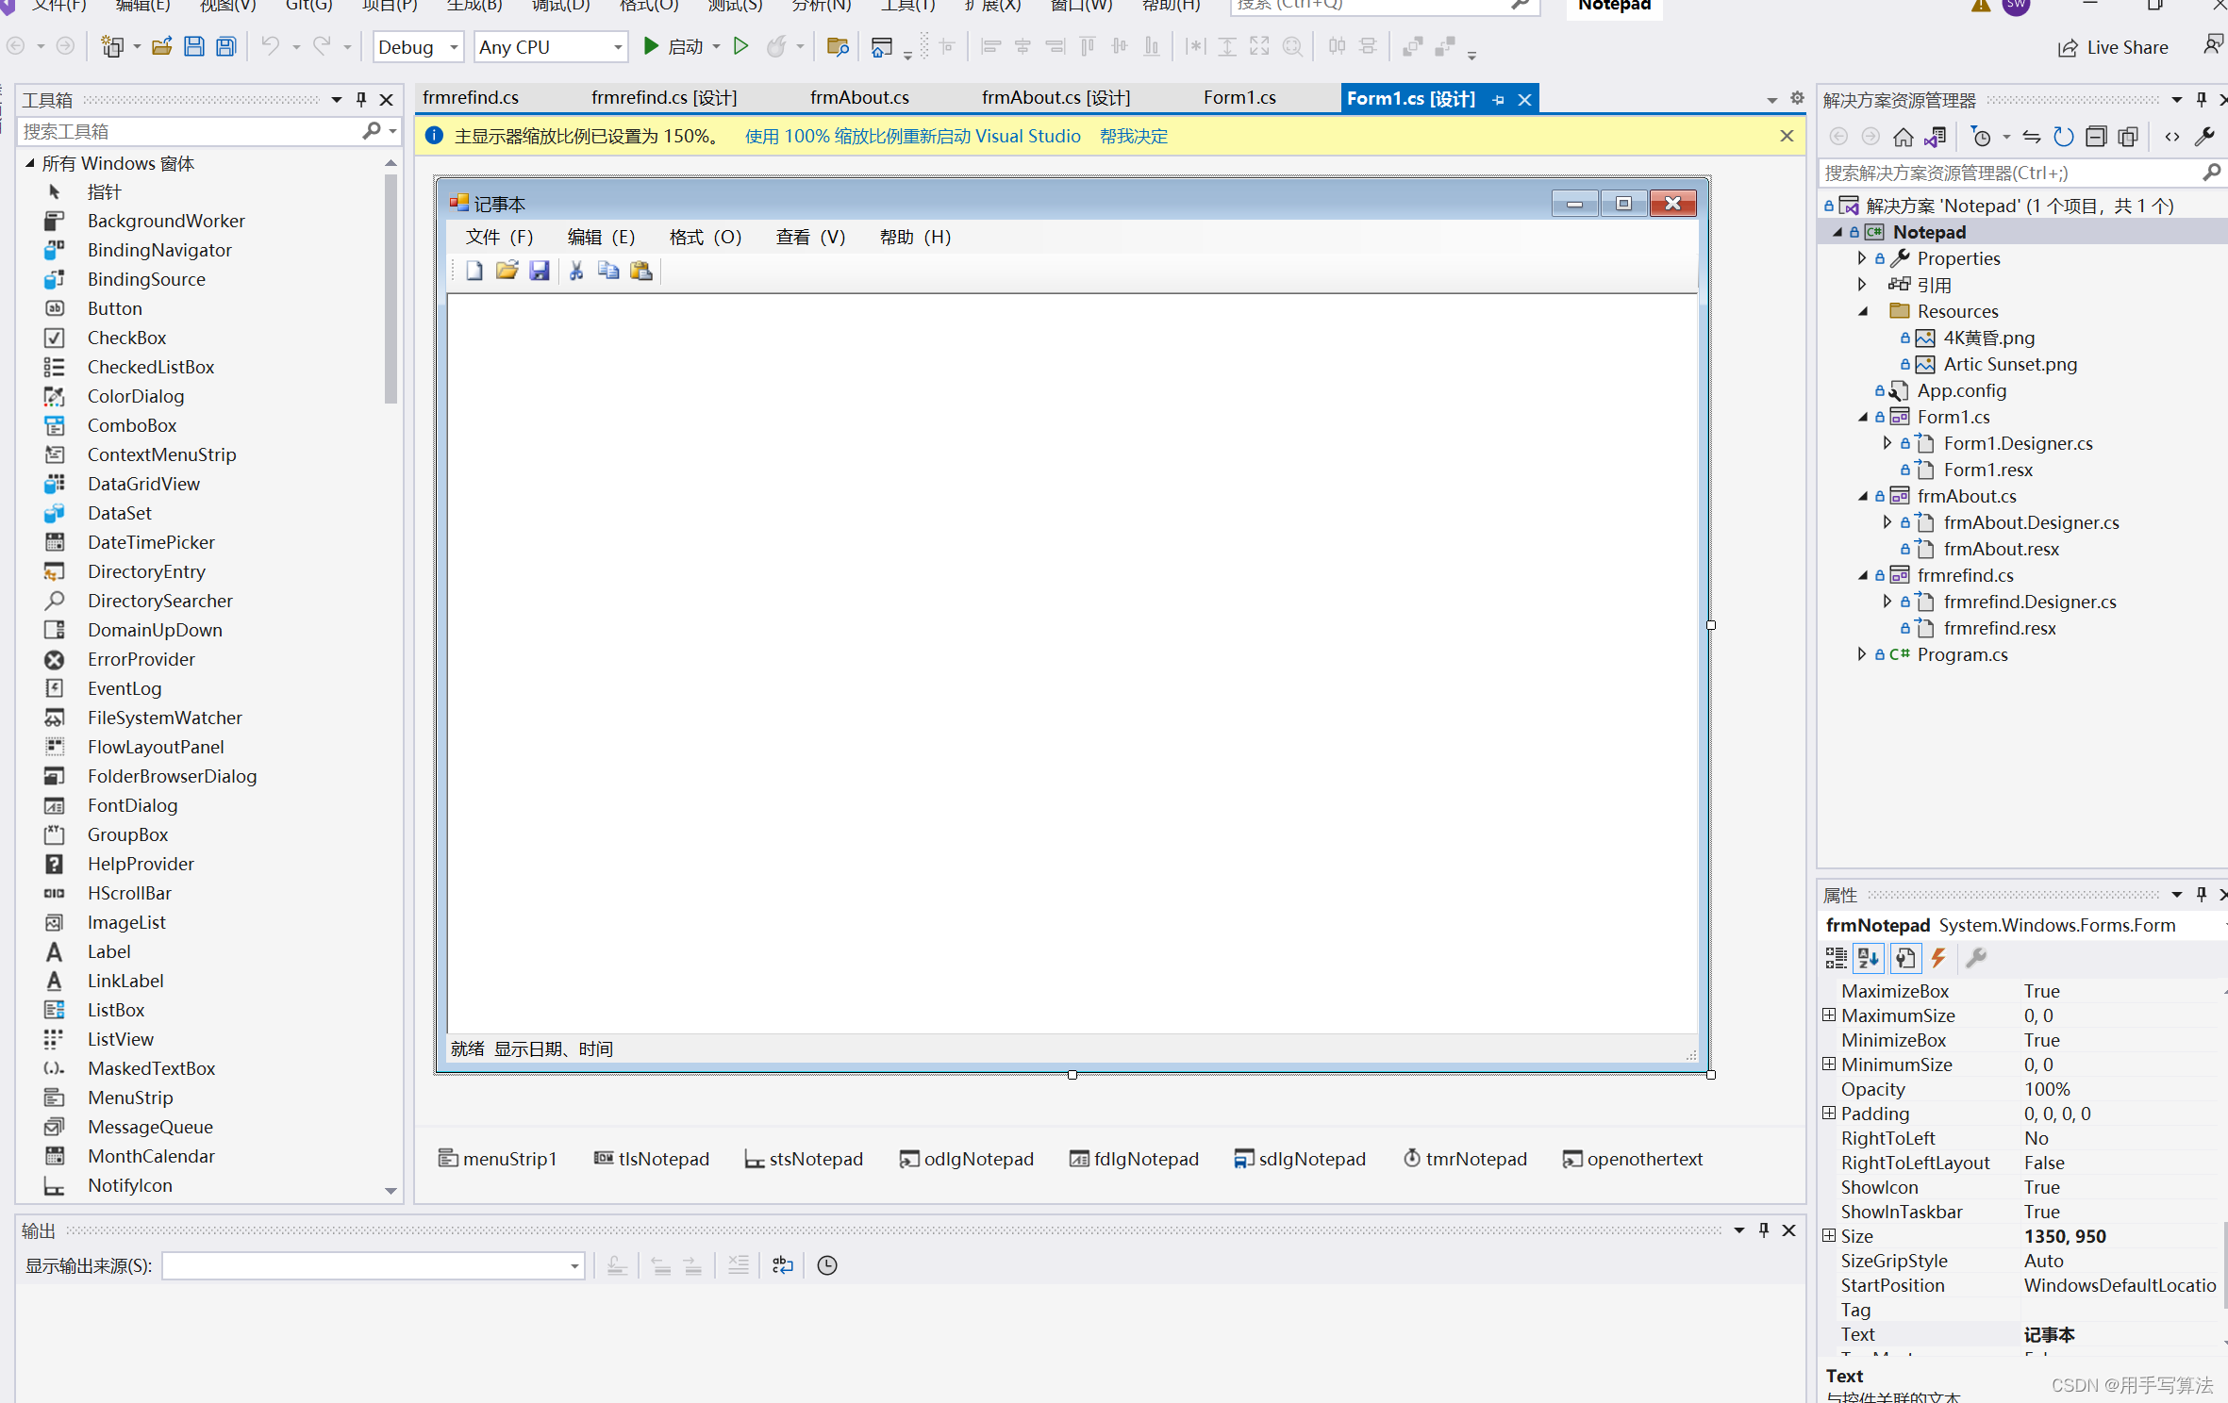Select the openothertext component in the tray

click(1633, 1159)
